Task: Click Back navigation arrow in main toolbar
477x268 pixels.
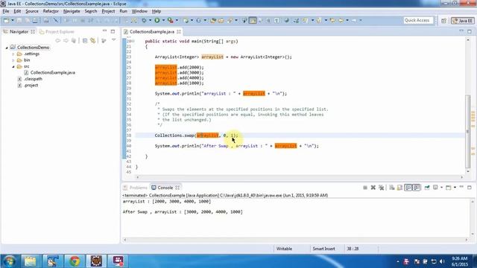Action: click(341, 20)
